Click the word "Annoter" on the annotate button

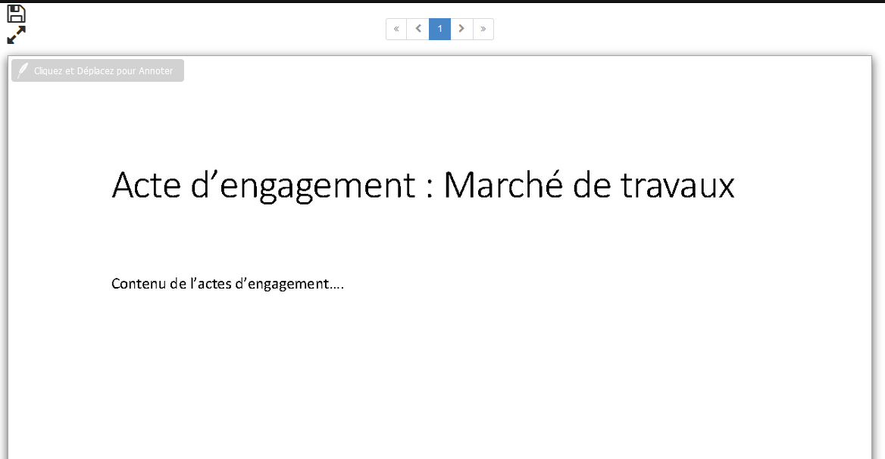click(x=156, y=71)
